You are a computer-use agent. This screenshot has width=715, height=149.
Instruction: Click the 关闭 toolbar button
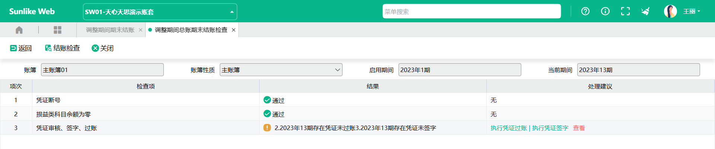click(x=102, y=48)
